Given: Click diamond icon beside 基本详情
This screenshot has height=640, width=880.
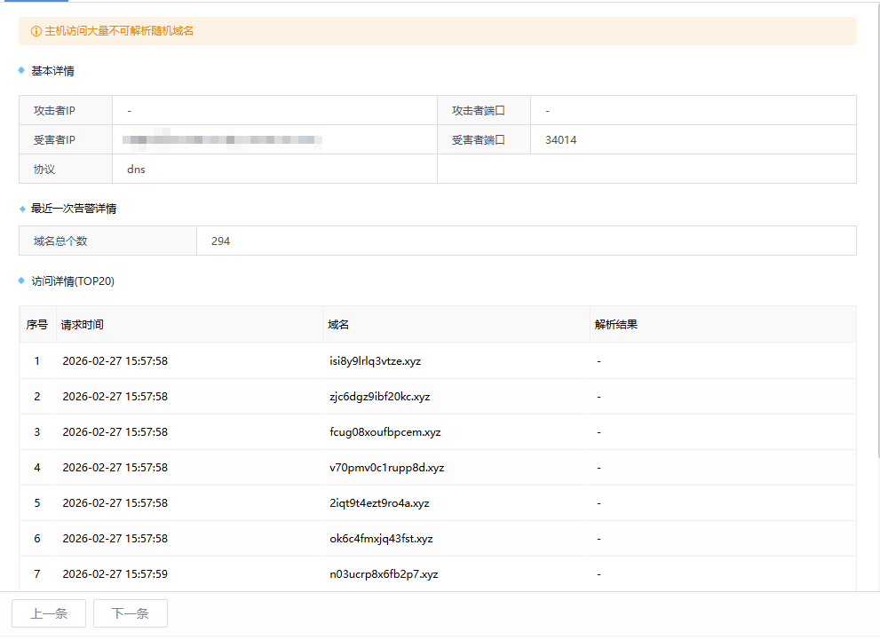Looking at the screenshot, I should click(x=21, y=70).
